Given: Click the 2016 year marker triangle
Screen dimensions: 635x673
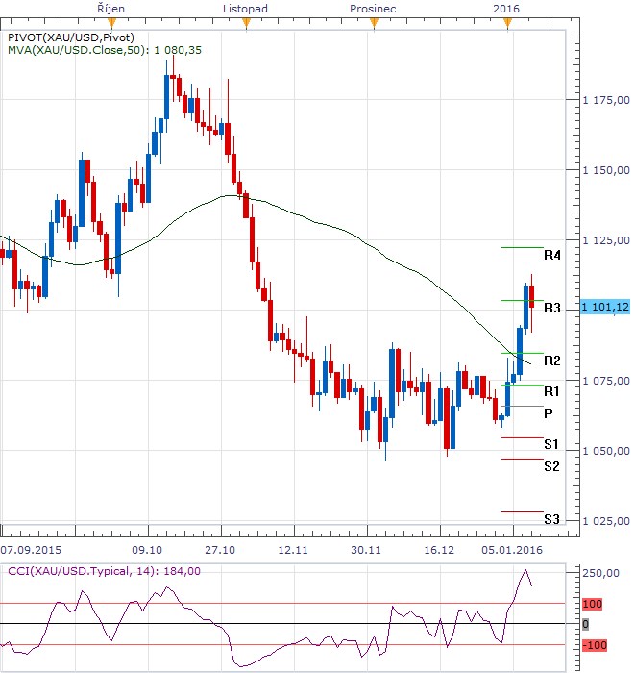Looking at the screenshot, I should click(x=507, y=23).
